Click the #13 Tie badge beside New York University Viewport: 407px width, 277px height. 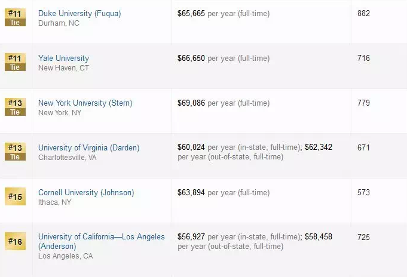tap(15, 107)
